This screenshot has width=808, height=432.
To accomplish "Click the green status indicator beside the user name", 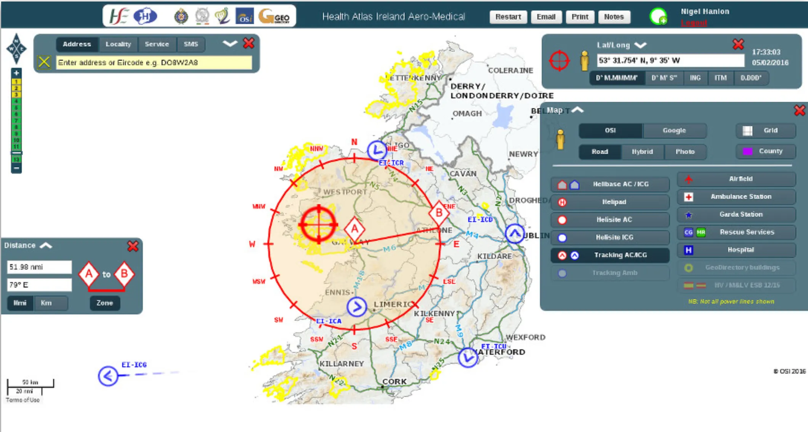I will pyautogui.click(x=658, y=16).
